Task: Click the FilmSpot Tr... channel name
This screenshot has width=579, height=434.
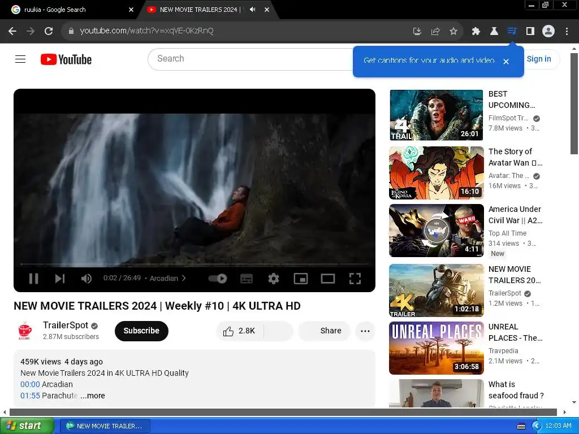Action: click(x=508, y=118)
